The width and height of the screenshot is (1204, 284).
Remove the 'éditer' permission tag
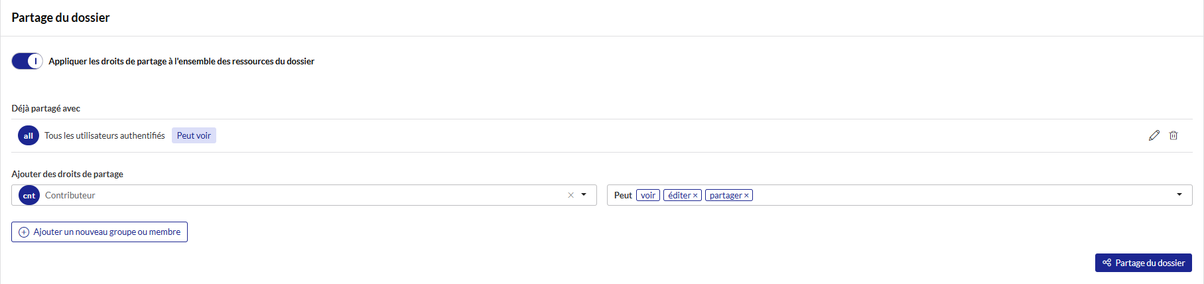[695, 196]
